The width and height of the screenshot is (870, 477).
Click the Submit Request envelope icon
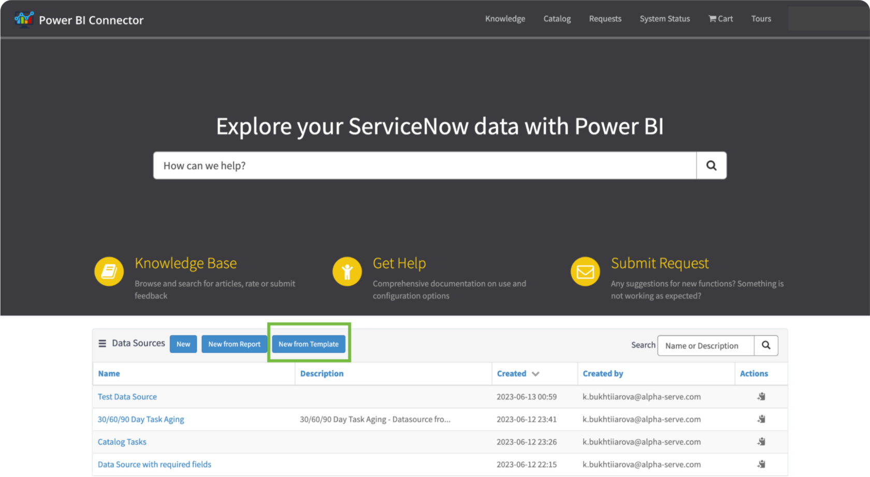585,271
